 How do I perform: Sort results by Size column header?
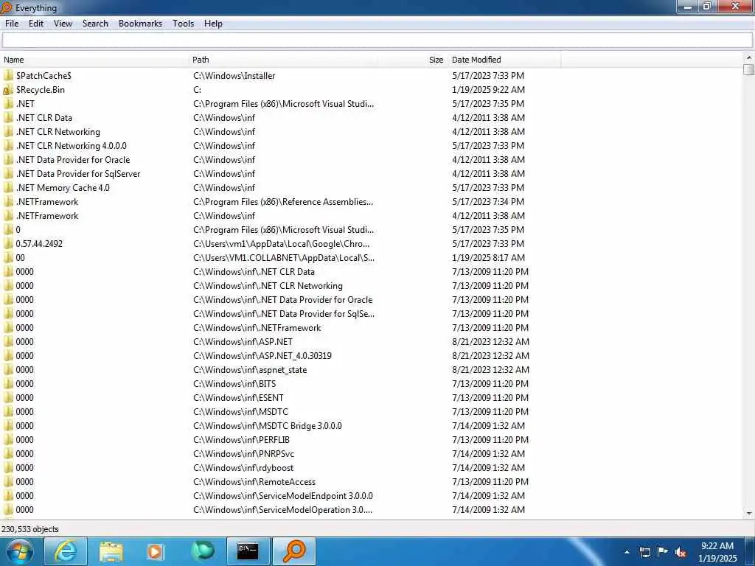point(413,60)
